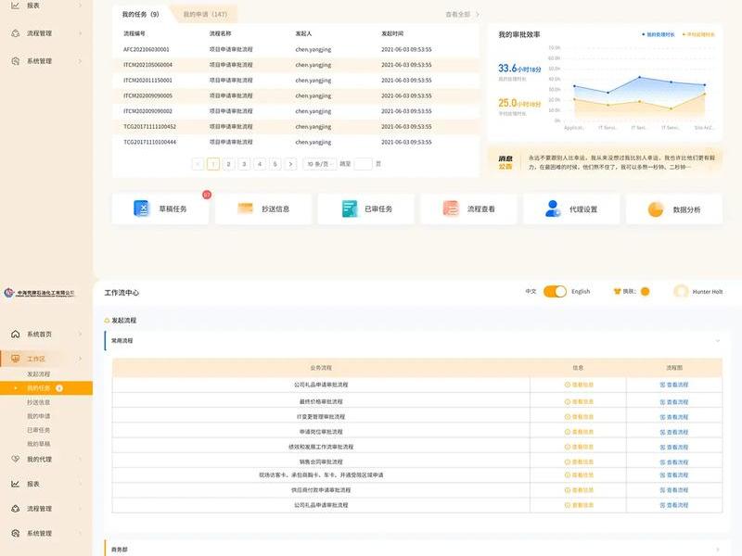Click 查看流程 diagram icon for 绩效和发展工作流审批流程
742x556 pixels.
[663, 447]
